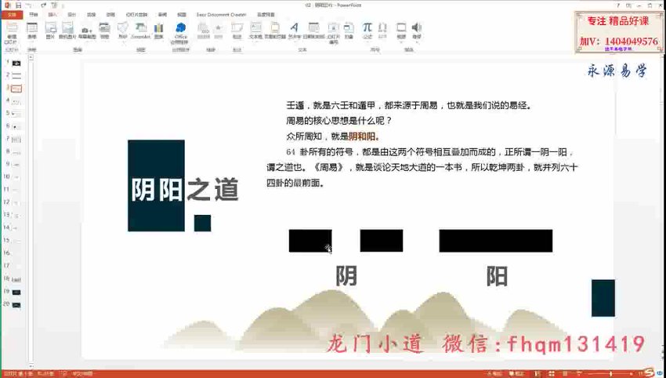
Task: Insert a SmartArt graphic
Action: click(x=140, y=31)
